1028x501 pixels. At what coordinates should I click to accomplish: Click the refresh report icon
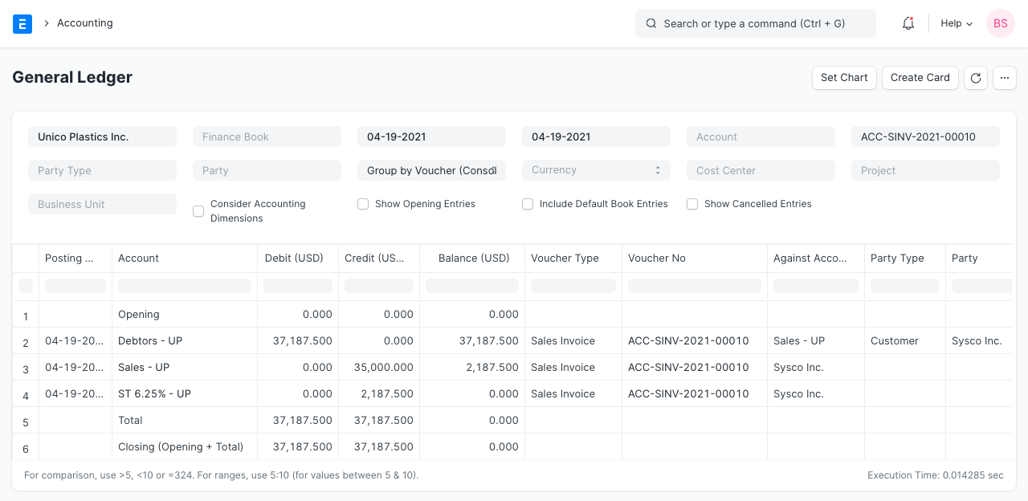976,78
